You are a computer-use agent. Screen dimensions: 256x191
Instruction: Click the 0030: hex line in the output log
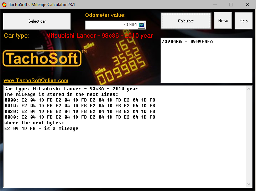click(x=80, y=117)
